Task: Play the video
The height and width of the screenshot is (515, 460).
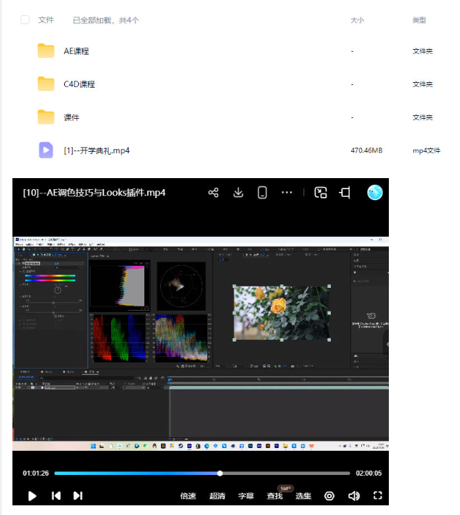Action: [x=32, y=496]
